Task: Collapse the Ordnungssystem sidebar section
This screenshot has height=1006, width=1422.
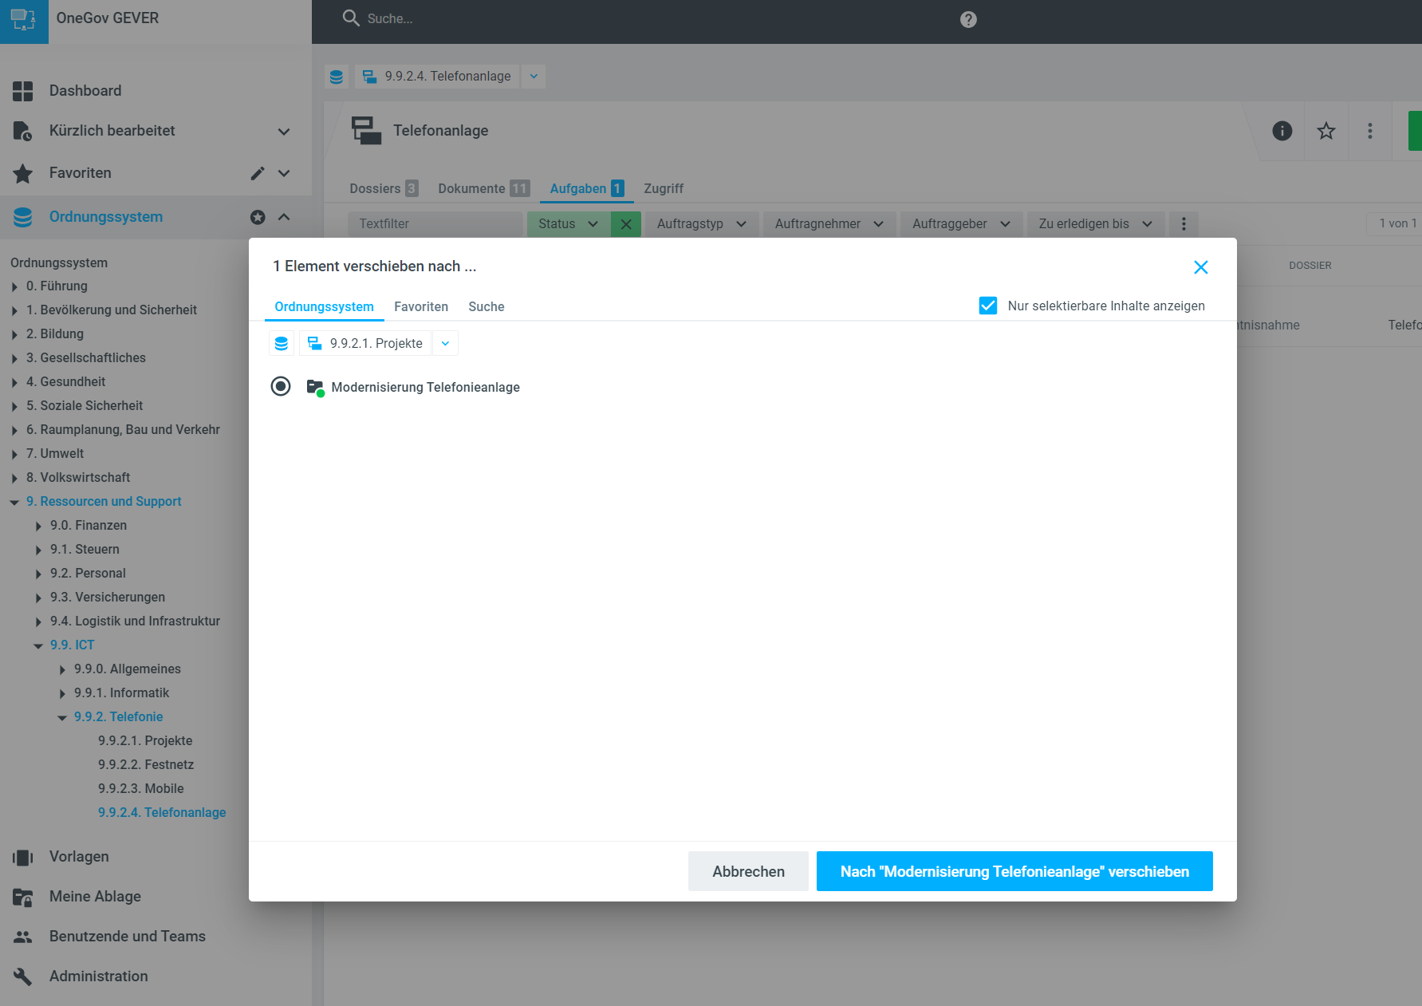Action: [x=284, y=217]
